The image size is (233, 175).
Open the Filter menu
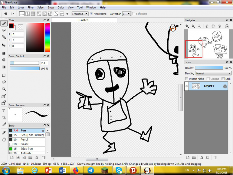point(31,7)
